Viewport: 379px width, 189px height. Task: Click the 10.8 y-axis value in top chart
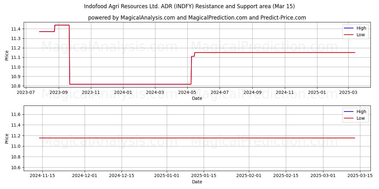(16, 86)
